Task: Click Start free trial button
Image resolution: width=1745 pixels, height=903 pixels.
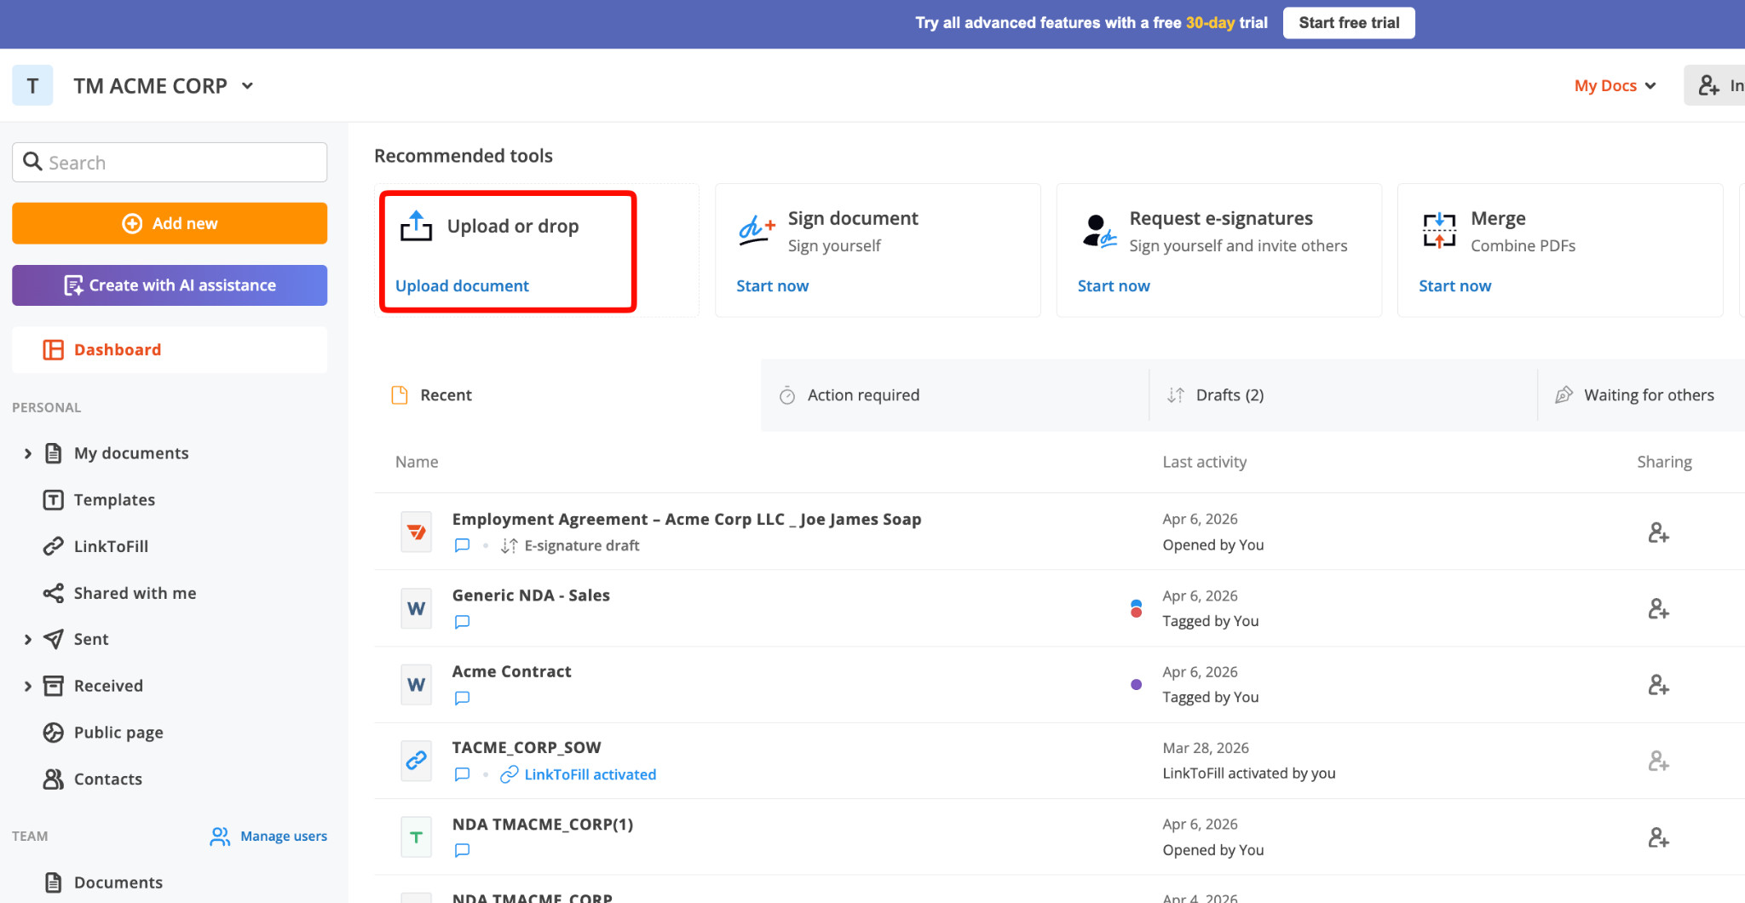Action: [1349, 23]
